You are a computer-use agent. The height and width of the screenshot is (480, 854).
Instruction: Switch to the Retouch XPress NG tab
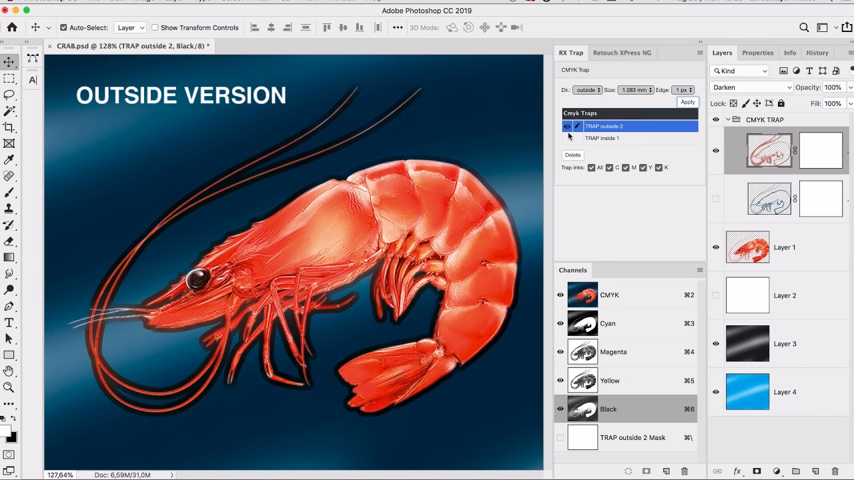coord(622,53)
